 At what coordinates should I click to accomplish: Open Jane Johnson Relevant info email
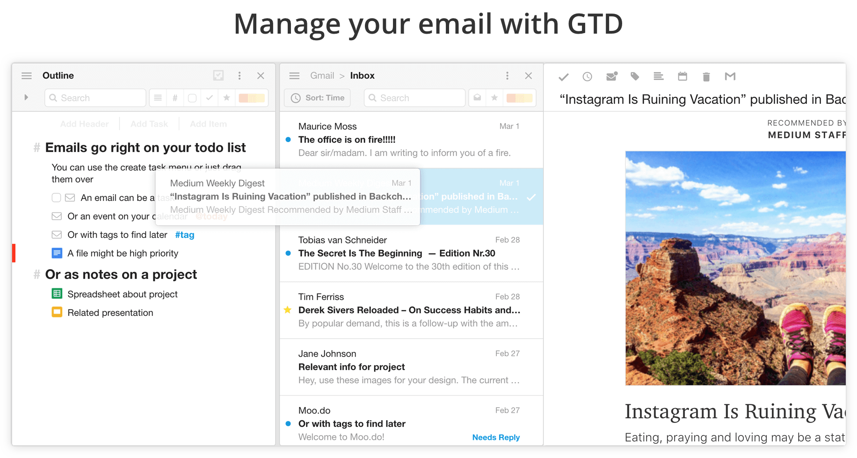click(x=411, y=367)
